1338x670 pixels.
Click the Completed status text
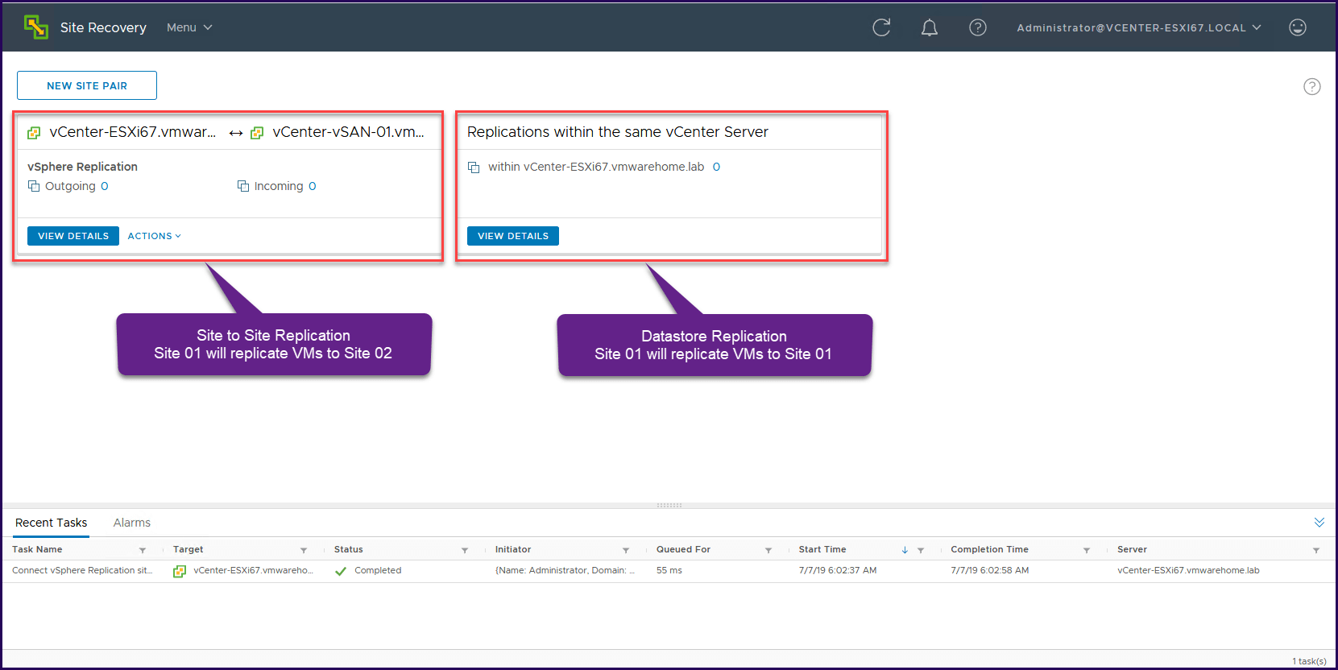coord(378,570)
